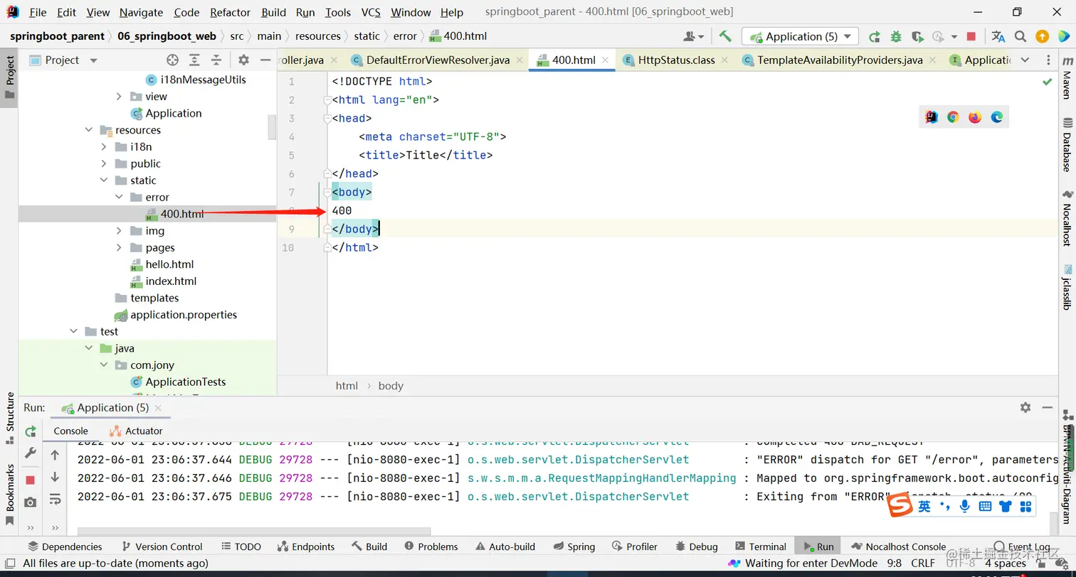This screenshot has height=577, width=1076.
Task: Jump down the stack trace with the down arrow
Action: point(55,477)
